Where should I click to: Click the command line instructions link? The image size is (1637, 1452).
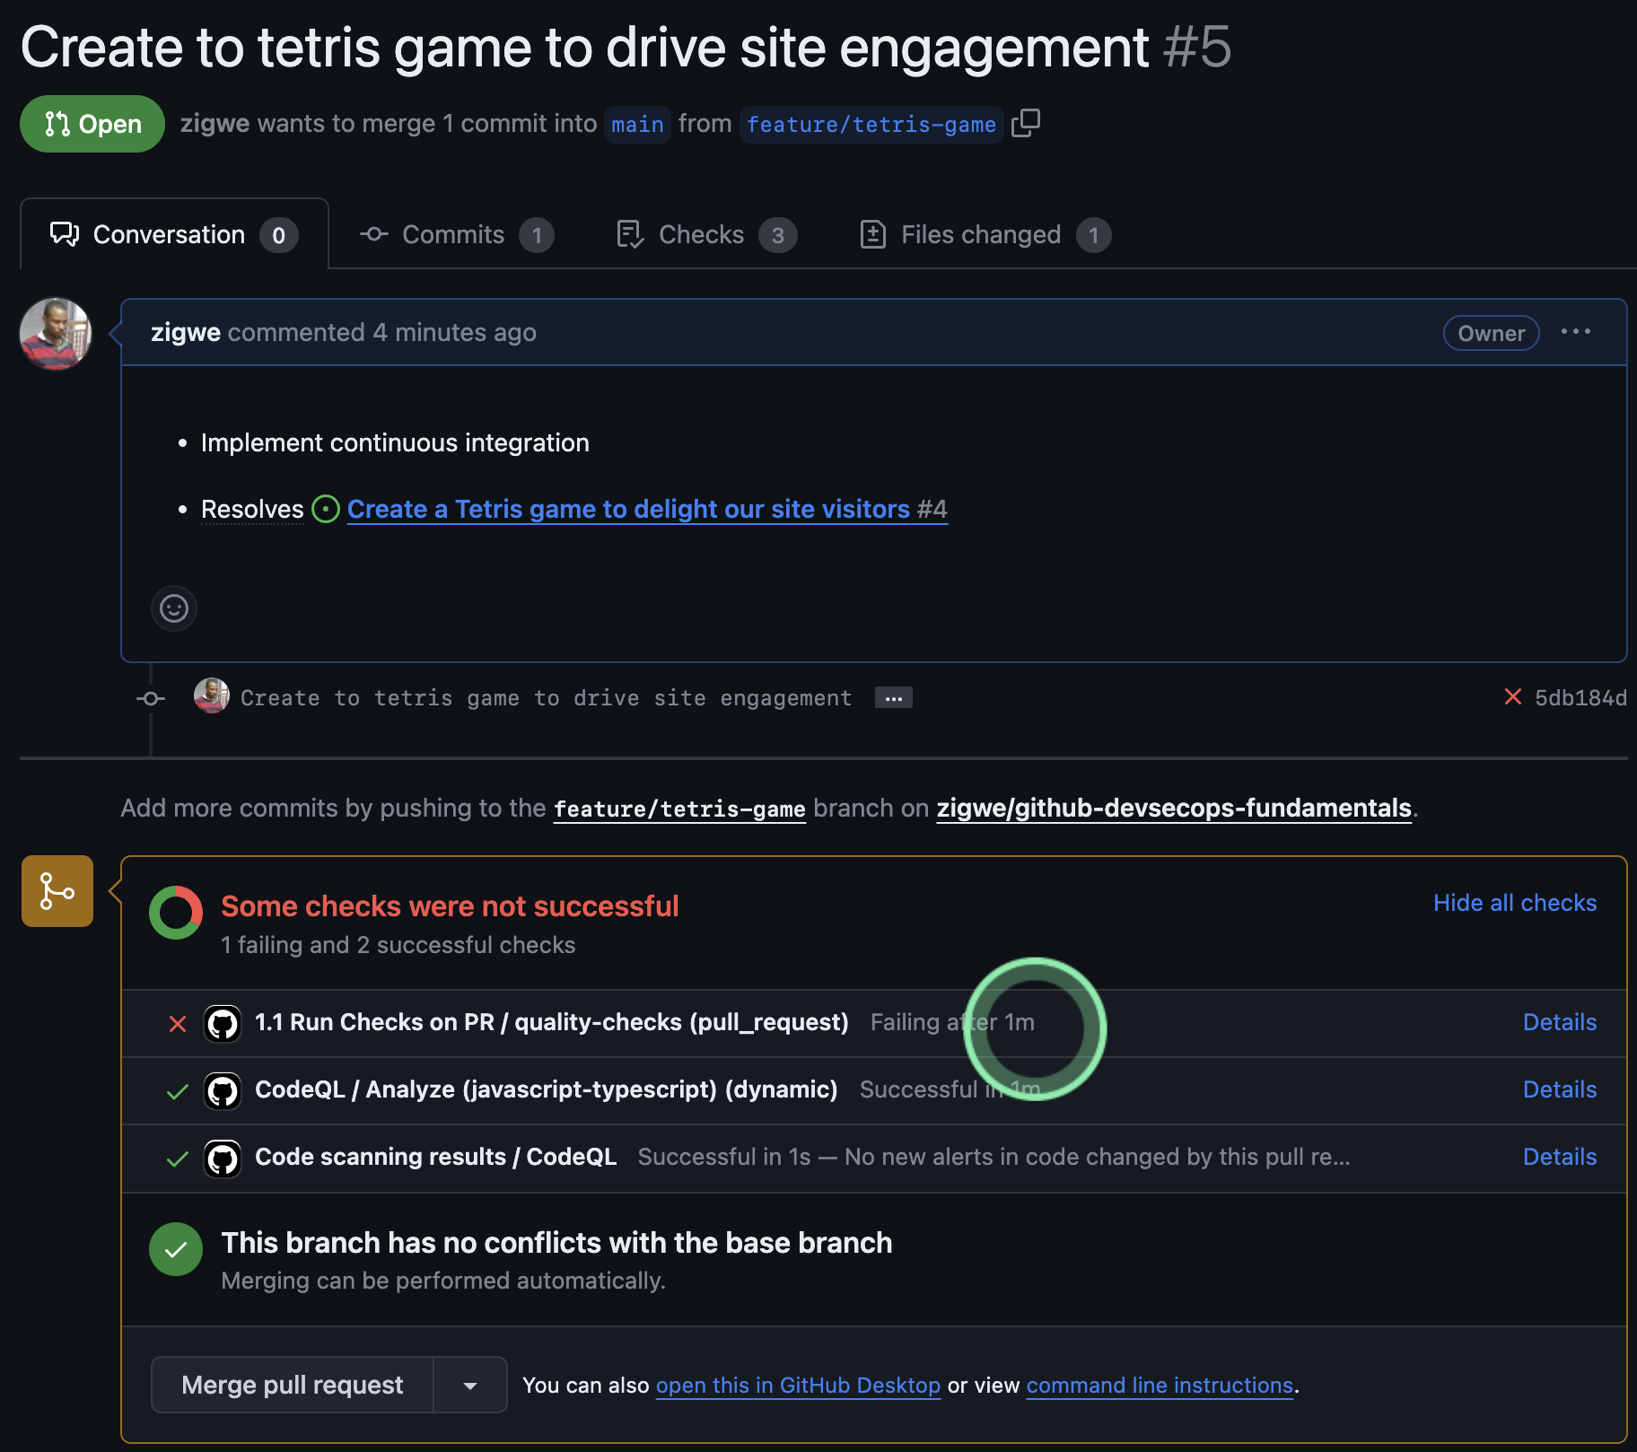pyautogui.click(x=1160, y=1386)
